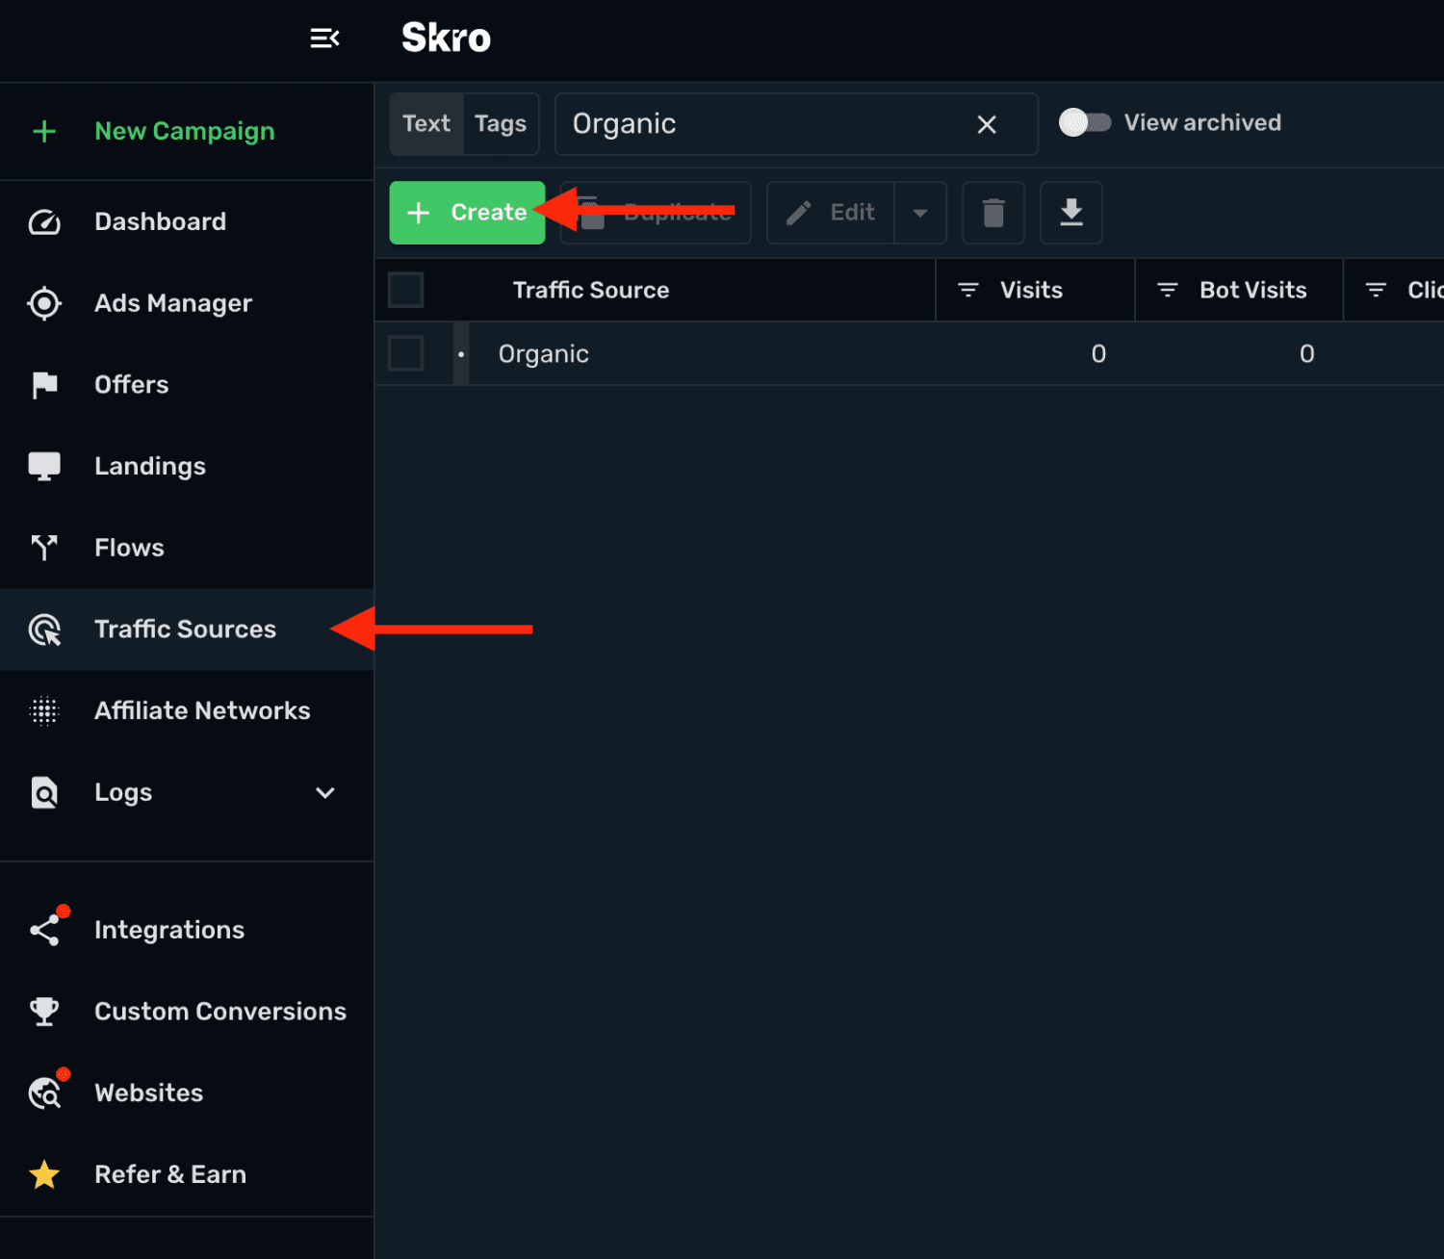Screen dimensions: 1444x1259
Task: Tick the select-all checkbox in the header
Action: [405, 290]
